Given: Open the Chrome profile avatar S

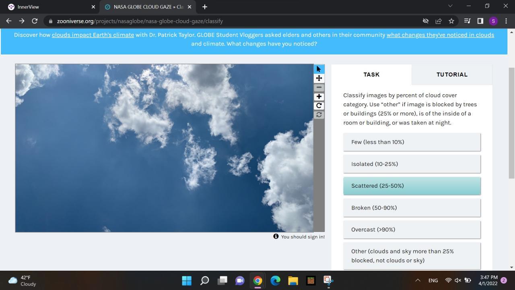Looking at the screenshot, I should tap(493, 21).
